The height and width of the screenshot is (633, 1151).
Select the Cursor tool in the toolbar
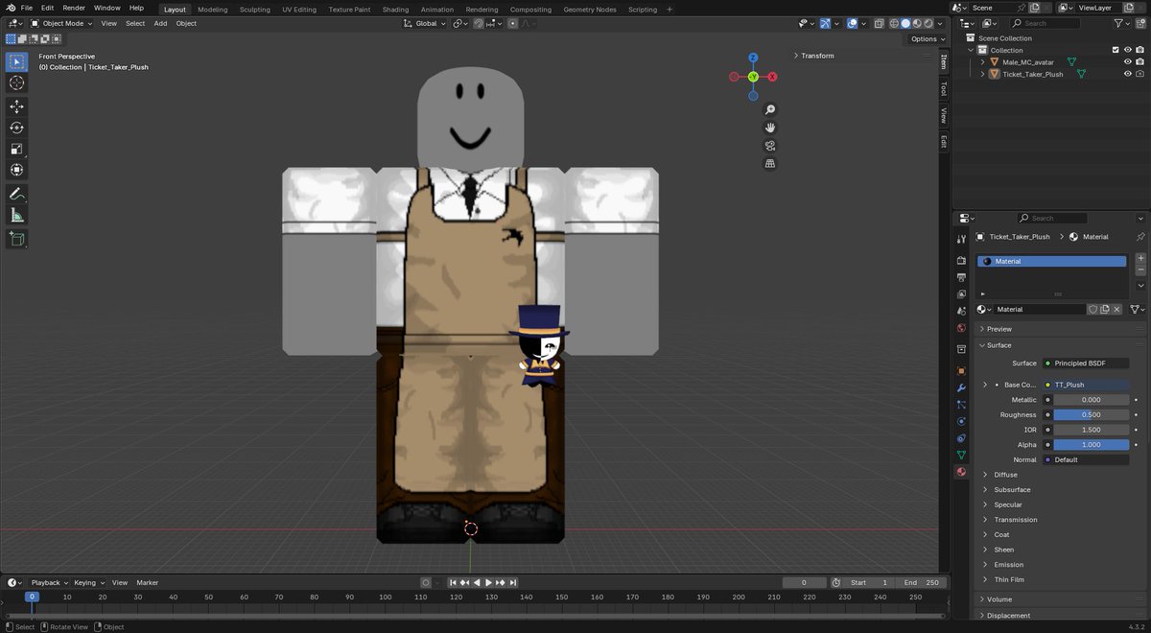tap(16, 83)
